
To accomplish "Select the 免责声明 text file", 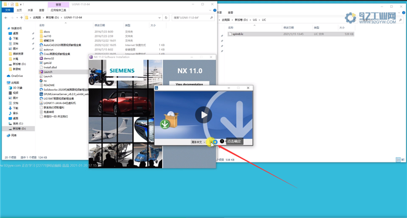I will [x=47, y=112].
